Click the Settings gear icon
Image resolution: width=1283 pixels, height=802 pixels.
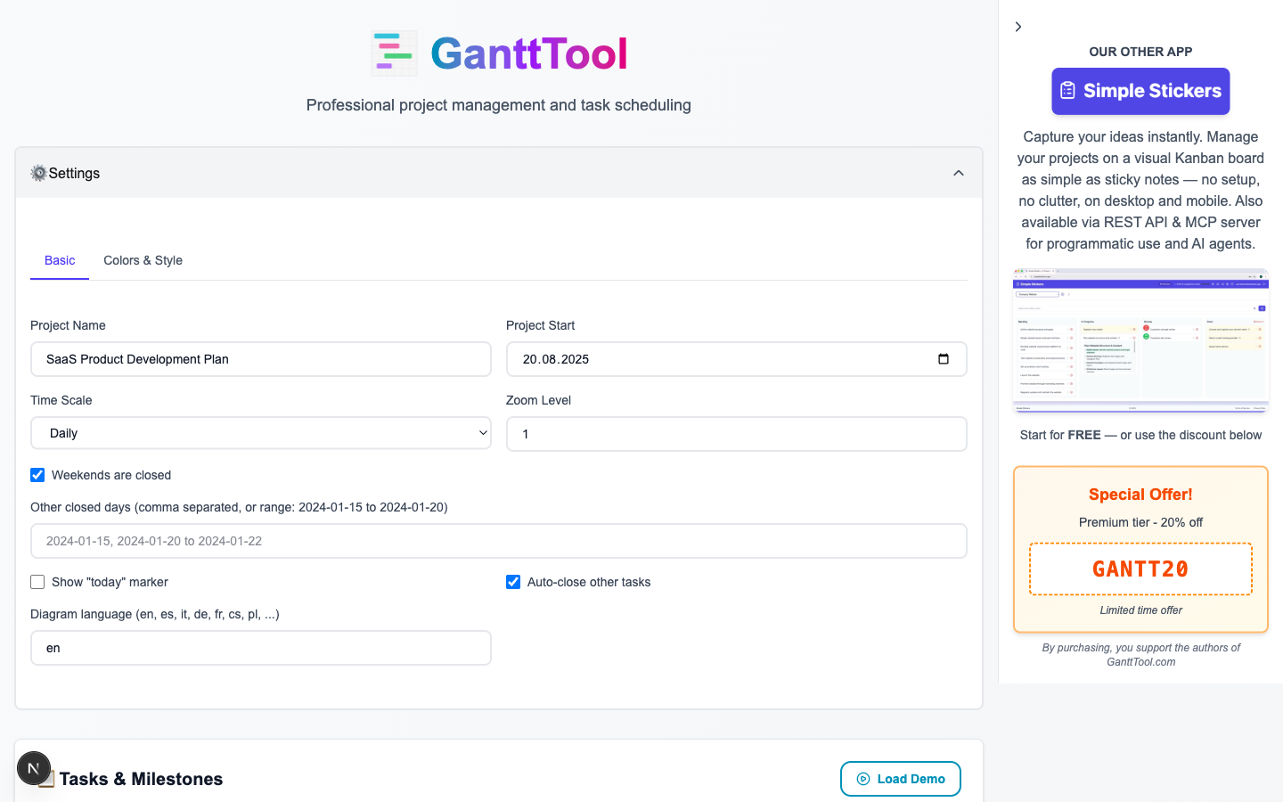point(38,173)
